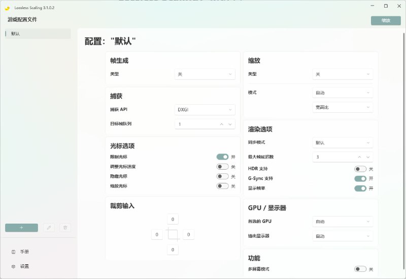The image size is (406, 279).
Task: Click the pencil icon to rename the profile
Action: point(49,228)
